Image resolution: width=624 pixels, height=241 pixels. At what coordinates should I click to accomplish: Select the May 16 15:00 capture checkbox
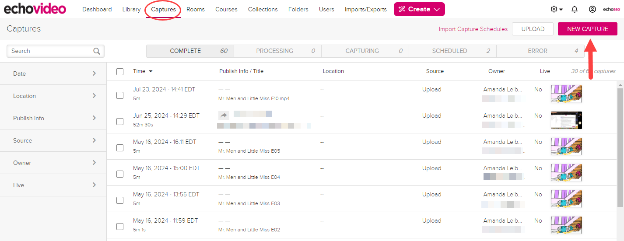pos(120,174)
